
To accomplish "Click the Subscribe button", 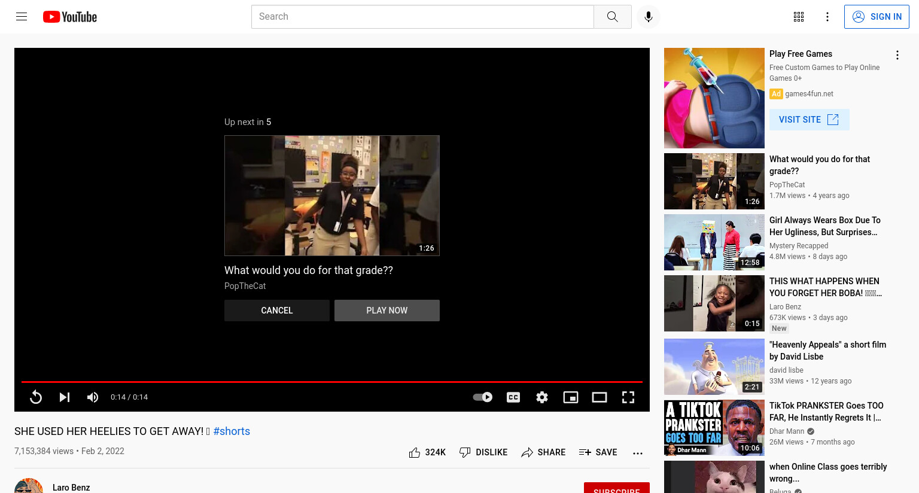I will pyautogui.click(x=617, y=488).
